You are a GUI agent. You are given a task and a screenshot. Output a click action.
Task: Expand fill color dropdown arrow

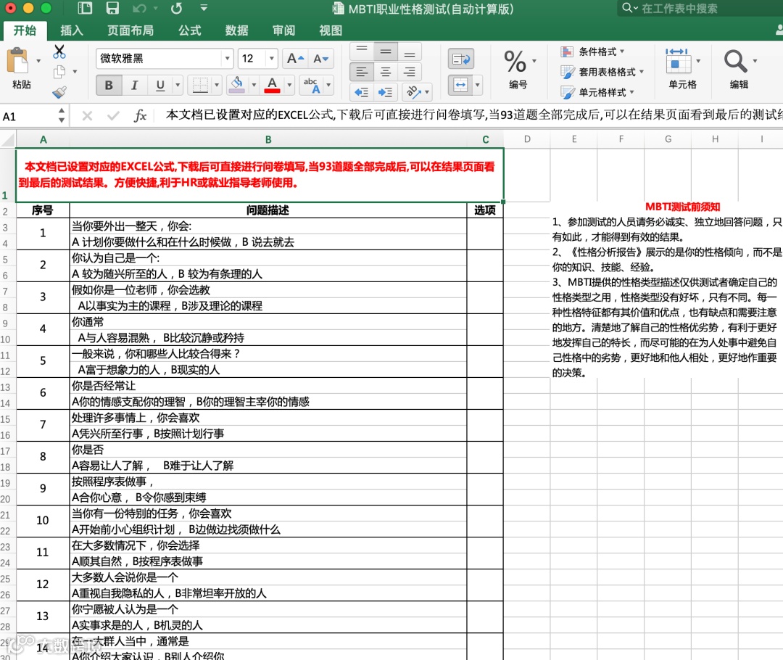pos(254,86)
